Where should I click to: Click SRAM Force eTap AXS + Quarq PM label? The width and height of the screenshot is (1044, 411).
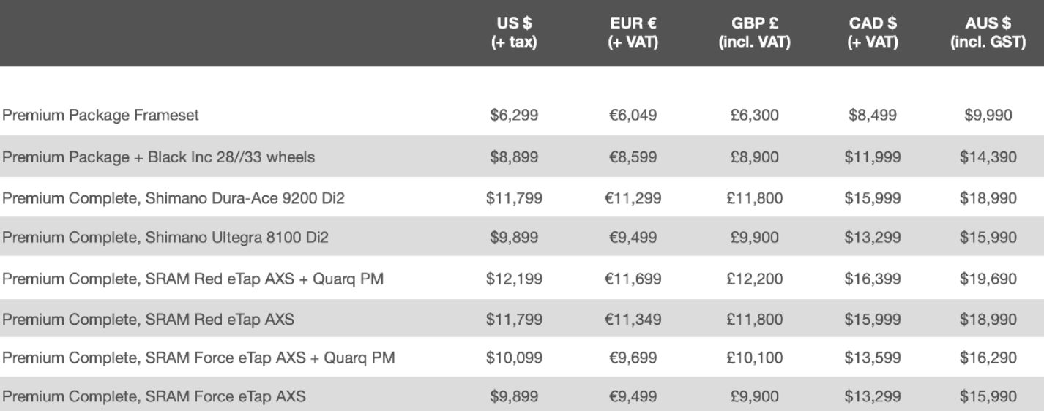tap(200, 358)
